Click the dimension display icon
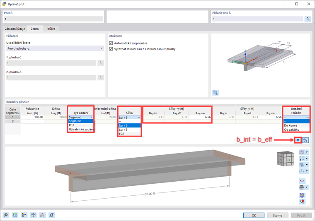 (x=302, y=171)
